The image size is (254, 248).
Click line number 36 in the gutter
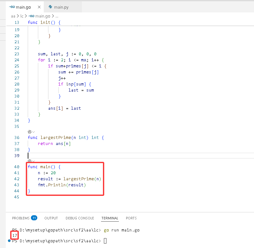click(17, 138)
